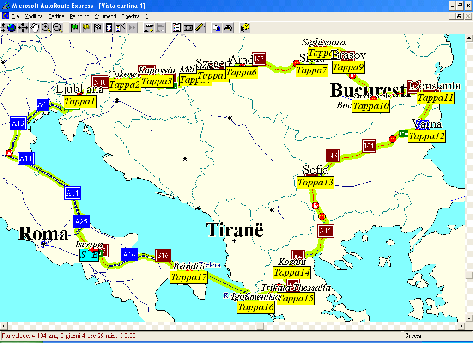Image resolution: width=473 pixels, height=343 pixels.
Task: Add a stop with yellow flag icon
Action: click(x=86, y=28)
